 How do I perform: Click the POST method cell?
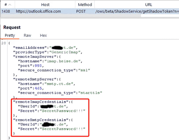click(81, 11)
